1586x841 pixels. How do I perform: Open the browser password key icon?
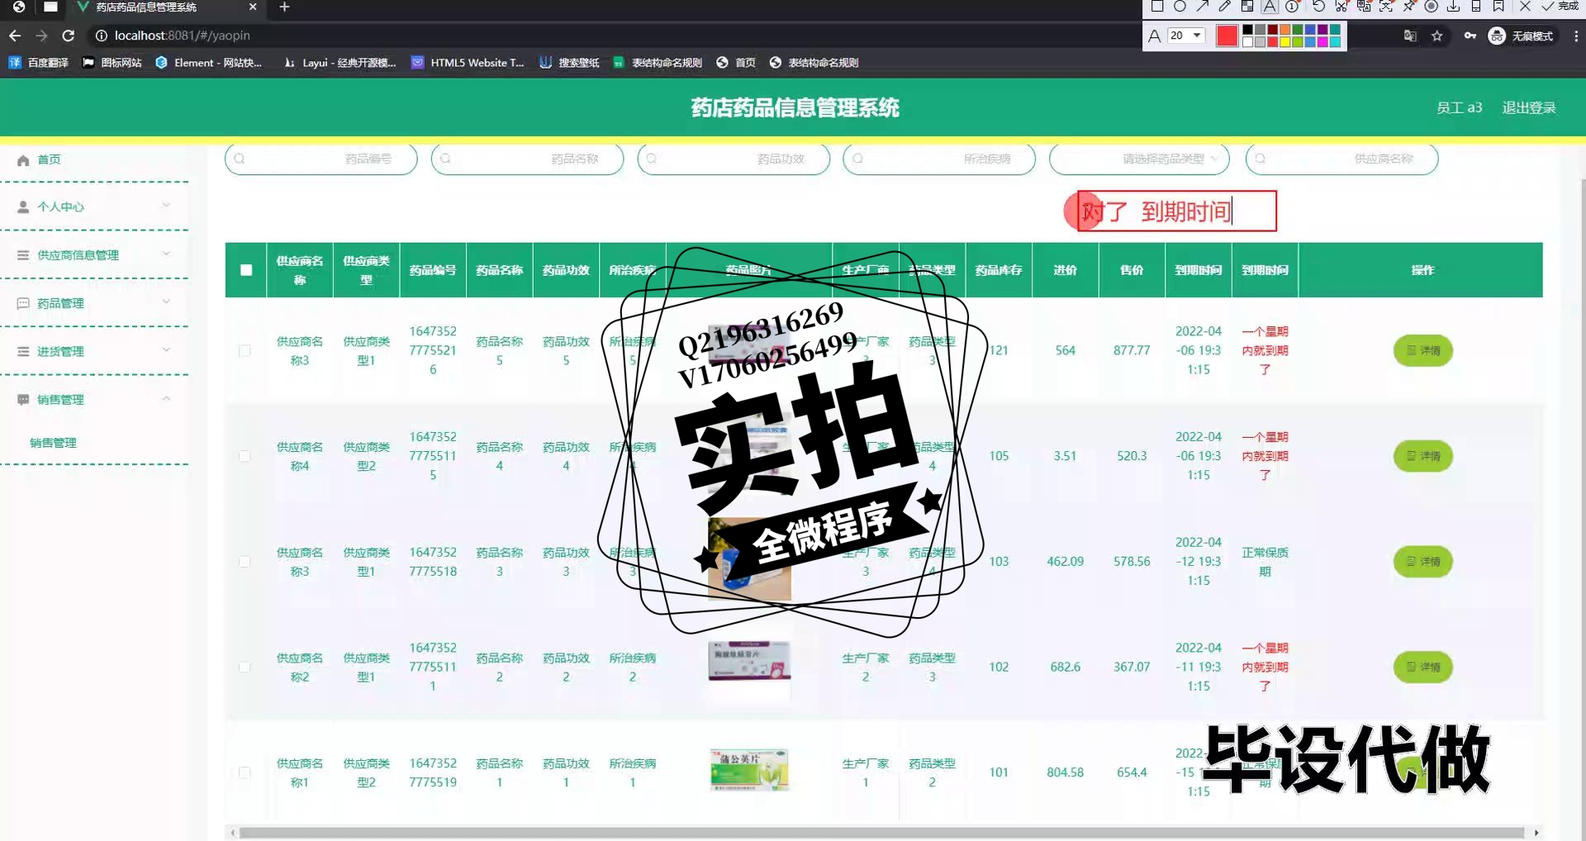click(x=1470, y=36)
